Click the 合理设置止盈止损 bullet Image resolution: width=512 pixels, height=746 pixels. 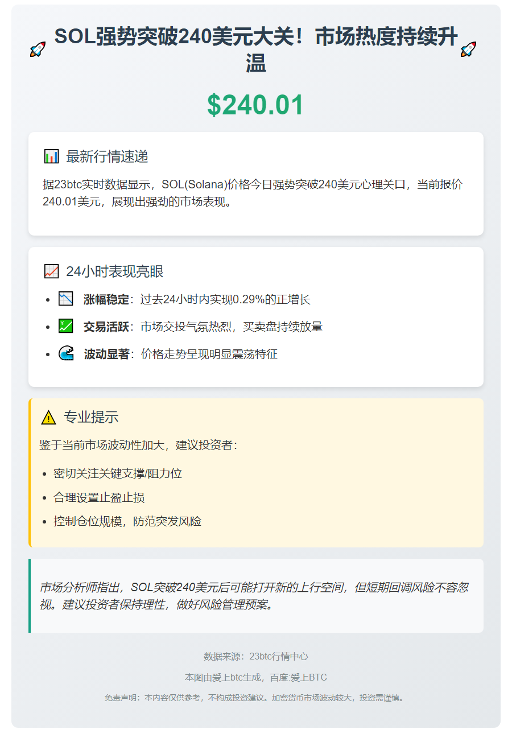[99, 497]
